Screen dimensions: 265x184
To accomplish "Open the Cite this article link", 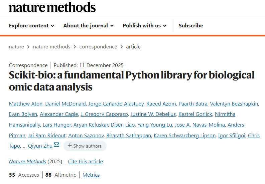I will 85,162.
